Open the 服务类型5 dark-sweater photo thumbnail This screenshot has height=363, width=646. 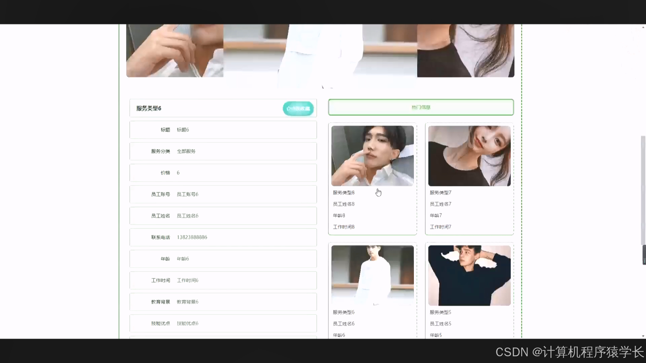point(469,275)
